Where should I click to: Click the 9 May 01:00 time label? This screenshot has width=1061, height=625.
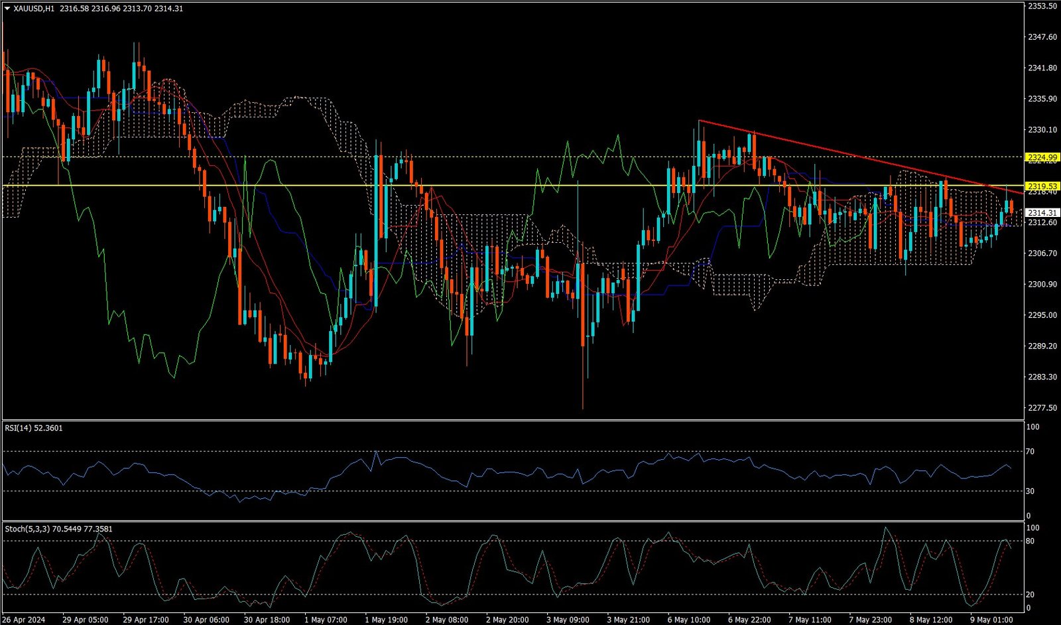pyautogui.click(x=991, y=620)
